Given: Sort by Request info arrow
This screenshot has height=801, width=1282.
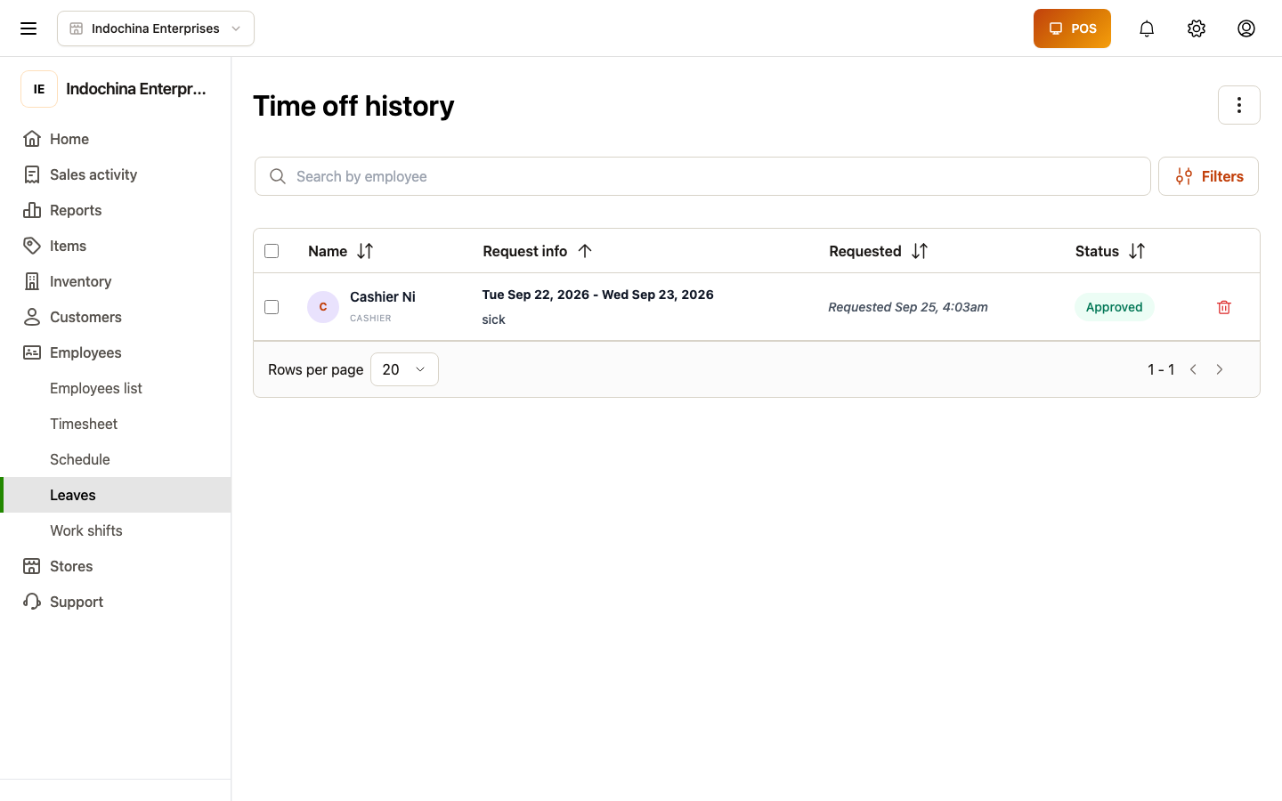Looking at the screenshot, I should (585, 251).
